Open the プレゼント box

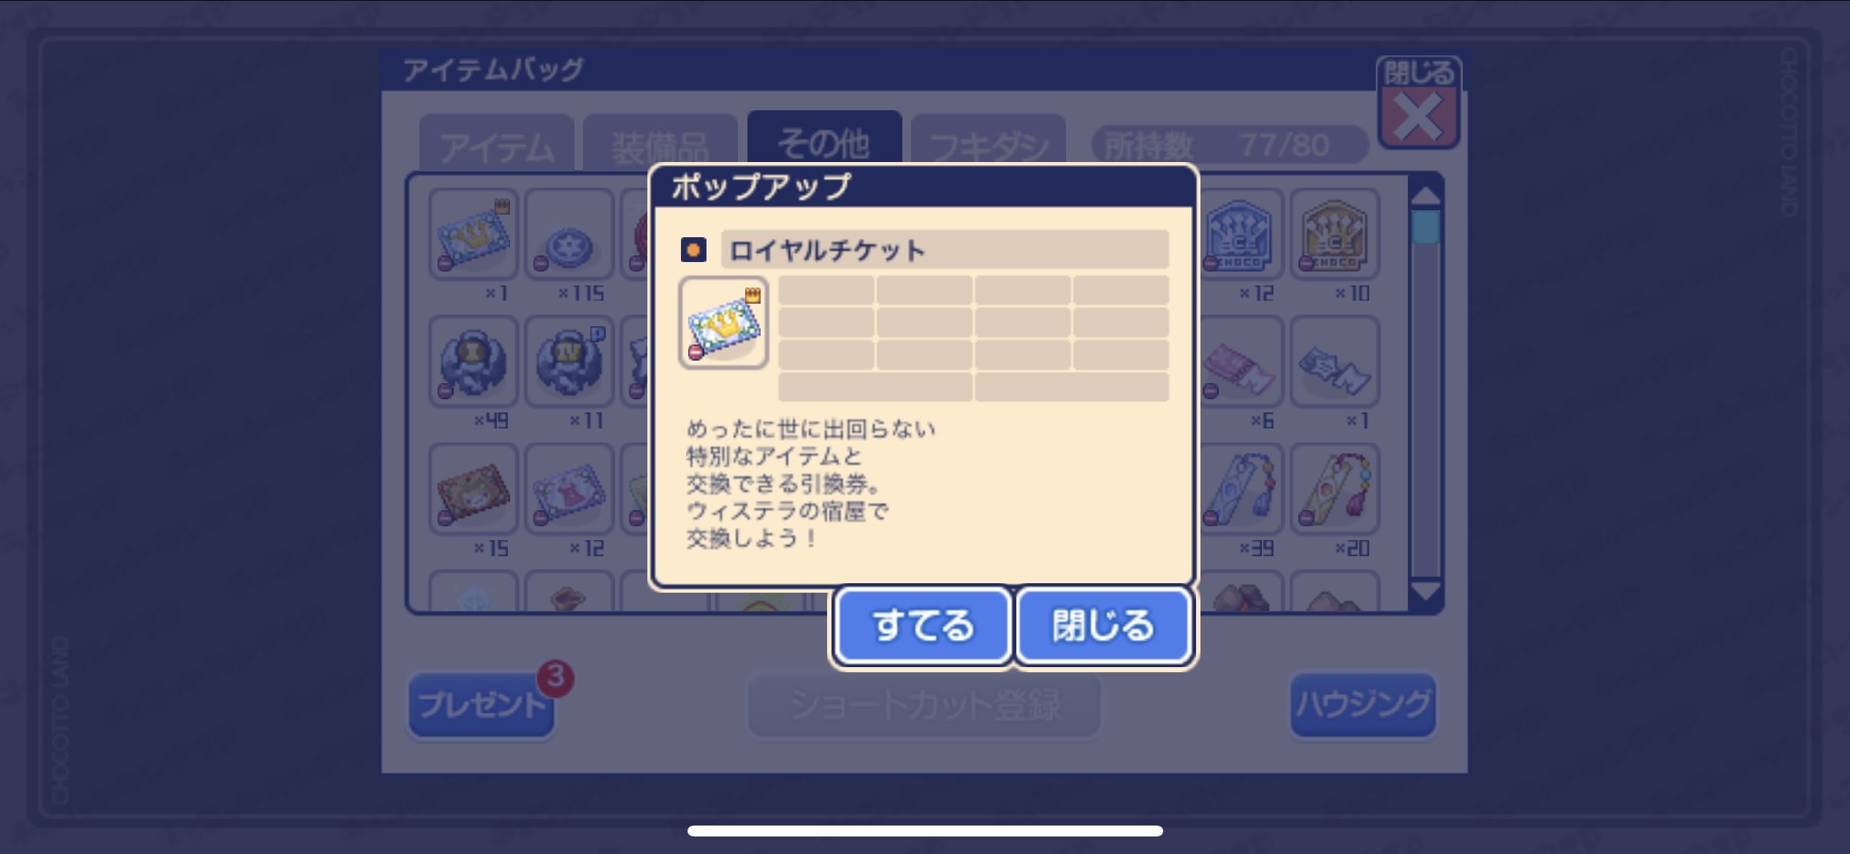coord(481,704)
